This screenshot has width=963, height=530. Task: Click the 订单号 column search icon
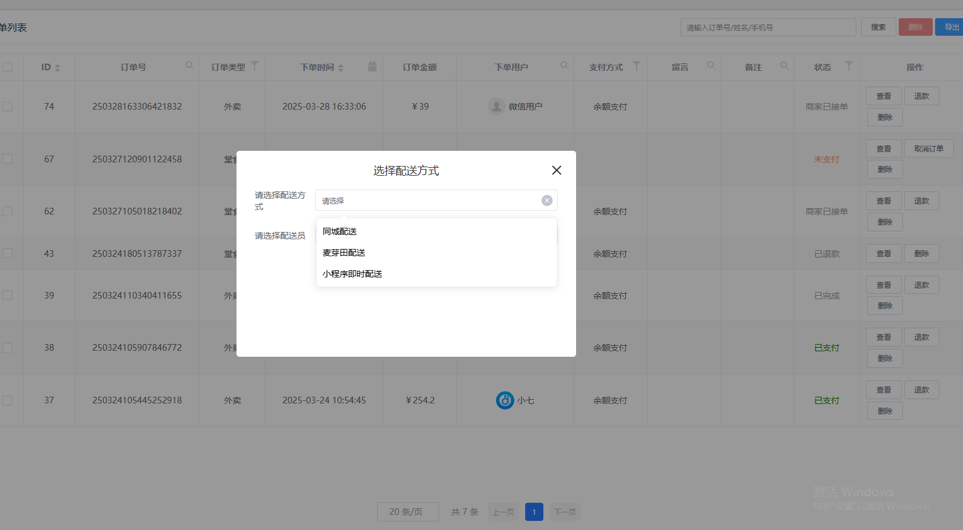point(190,66)
